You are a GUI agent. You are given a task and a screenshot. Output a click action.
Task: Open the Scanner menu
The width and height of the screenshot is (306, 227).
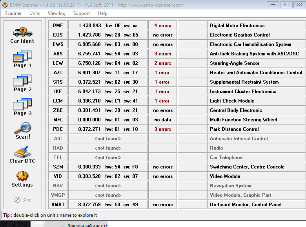click(x=13, y=13)
